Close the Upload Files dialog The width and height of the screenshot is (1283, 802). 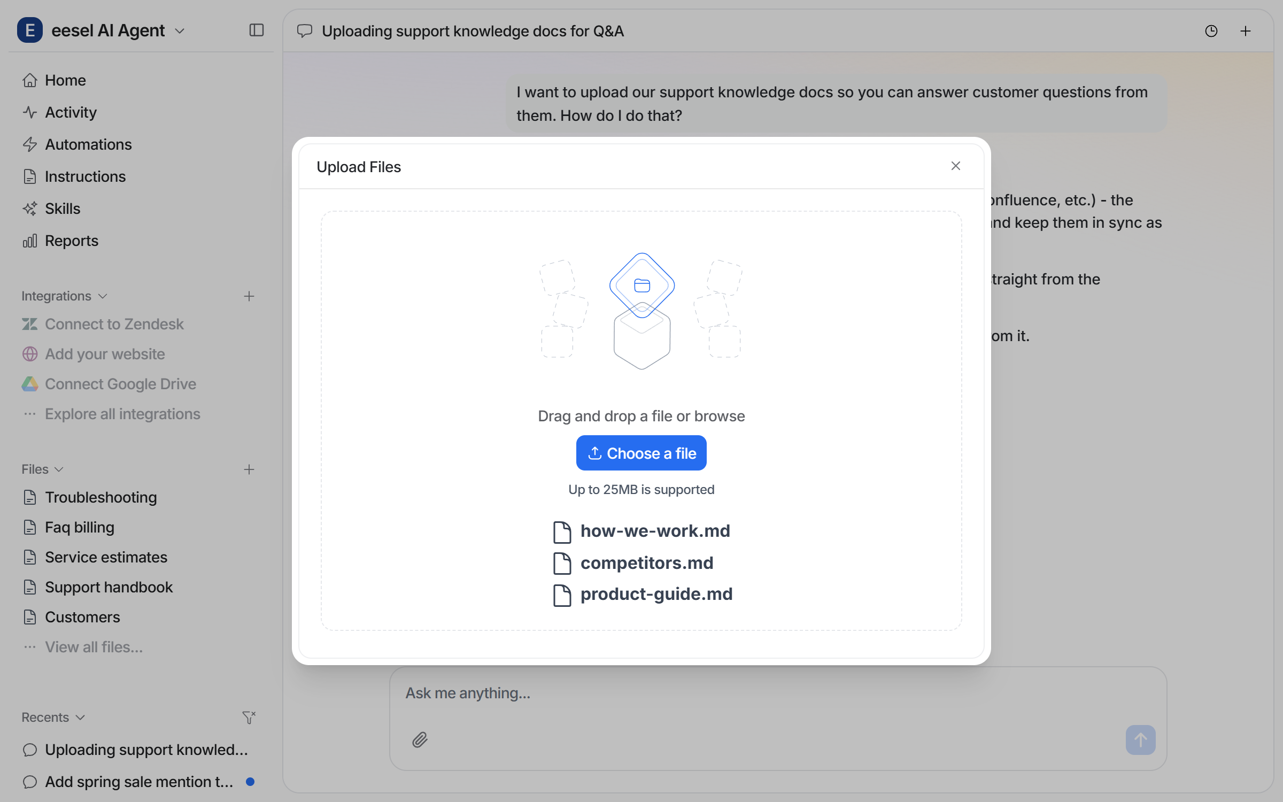[956, 166]
